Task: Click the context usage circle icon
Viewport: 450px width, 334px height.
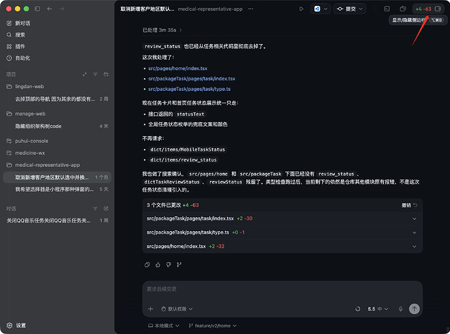Action: 358,309
